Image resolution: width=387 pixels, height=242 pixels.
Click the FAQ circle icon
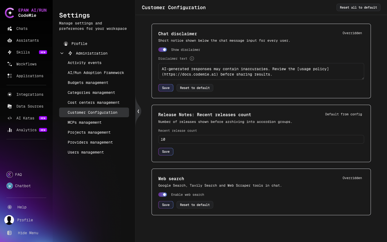click(x=10, y=175)
